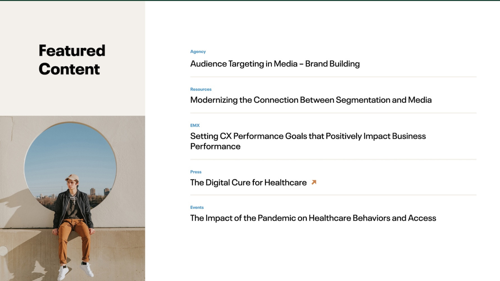This screenshot has height=281, width=500.
Task: Open The Digital Cure for Healthcare link
Action: [248, 183]
